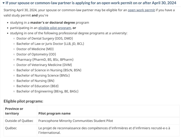The width and height of the screenshot is (181, 138).
Task: Click the "Pilot program name" column header
Action: (x=54, y=113)
